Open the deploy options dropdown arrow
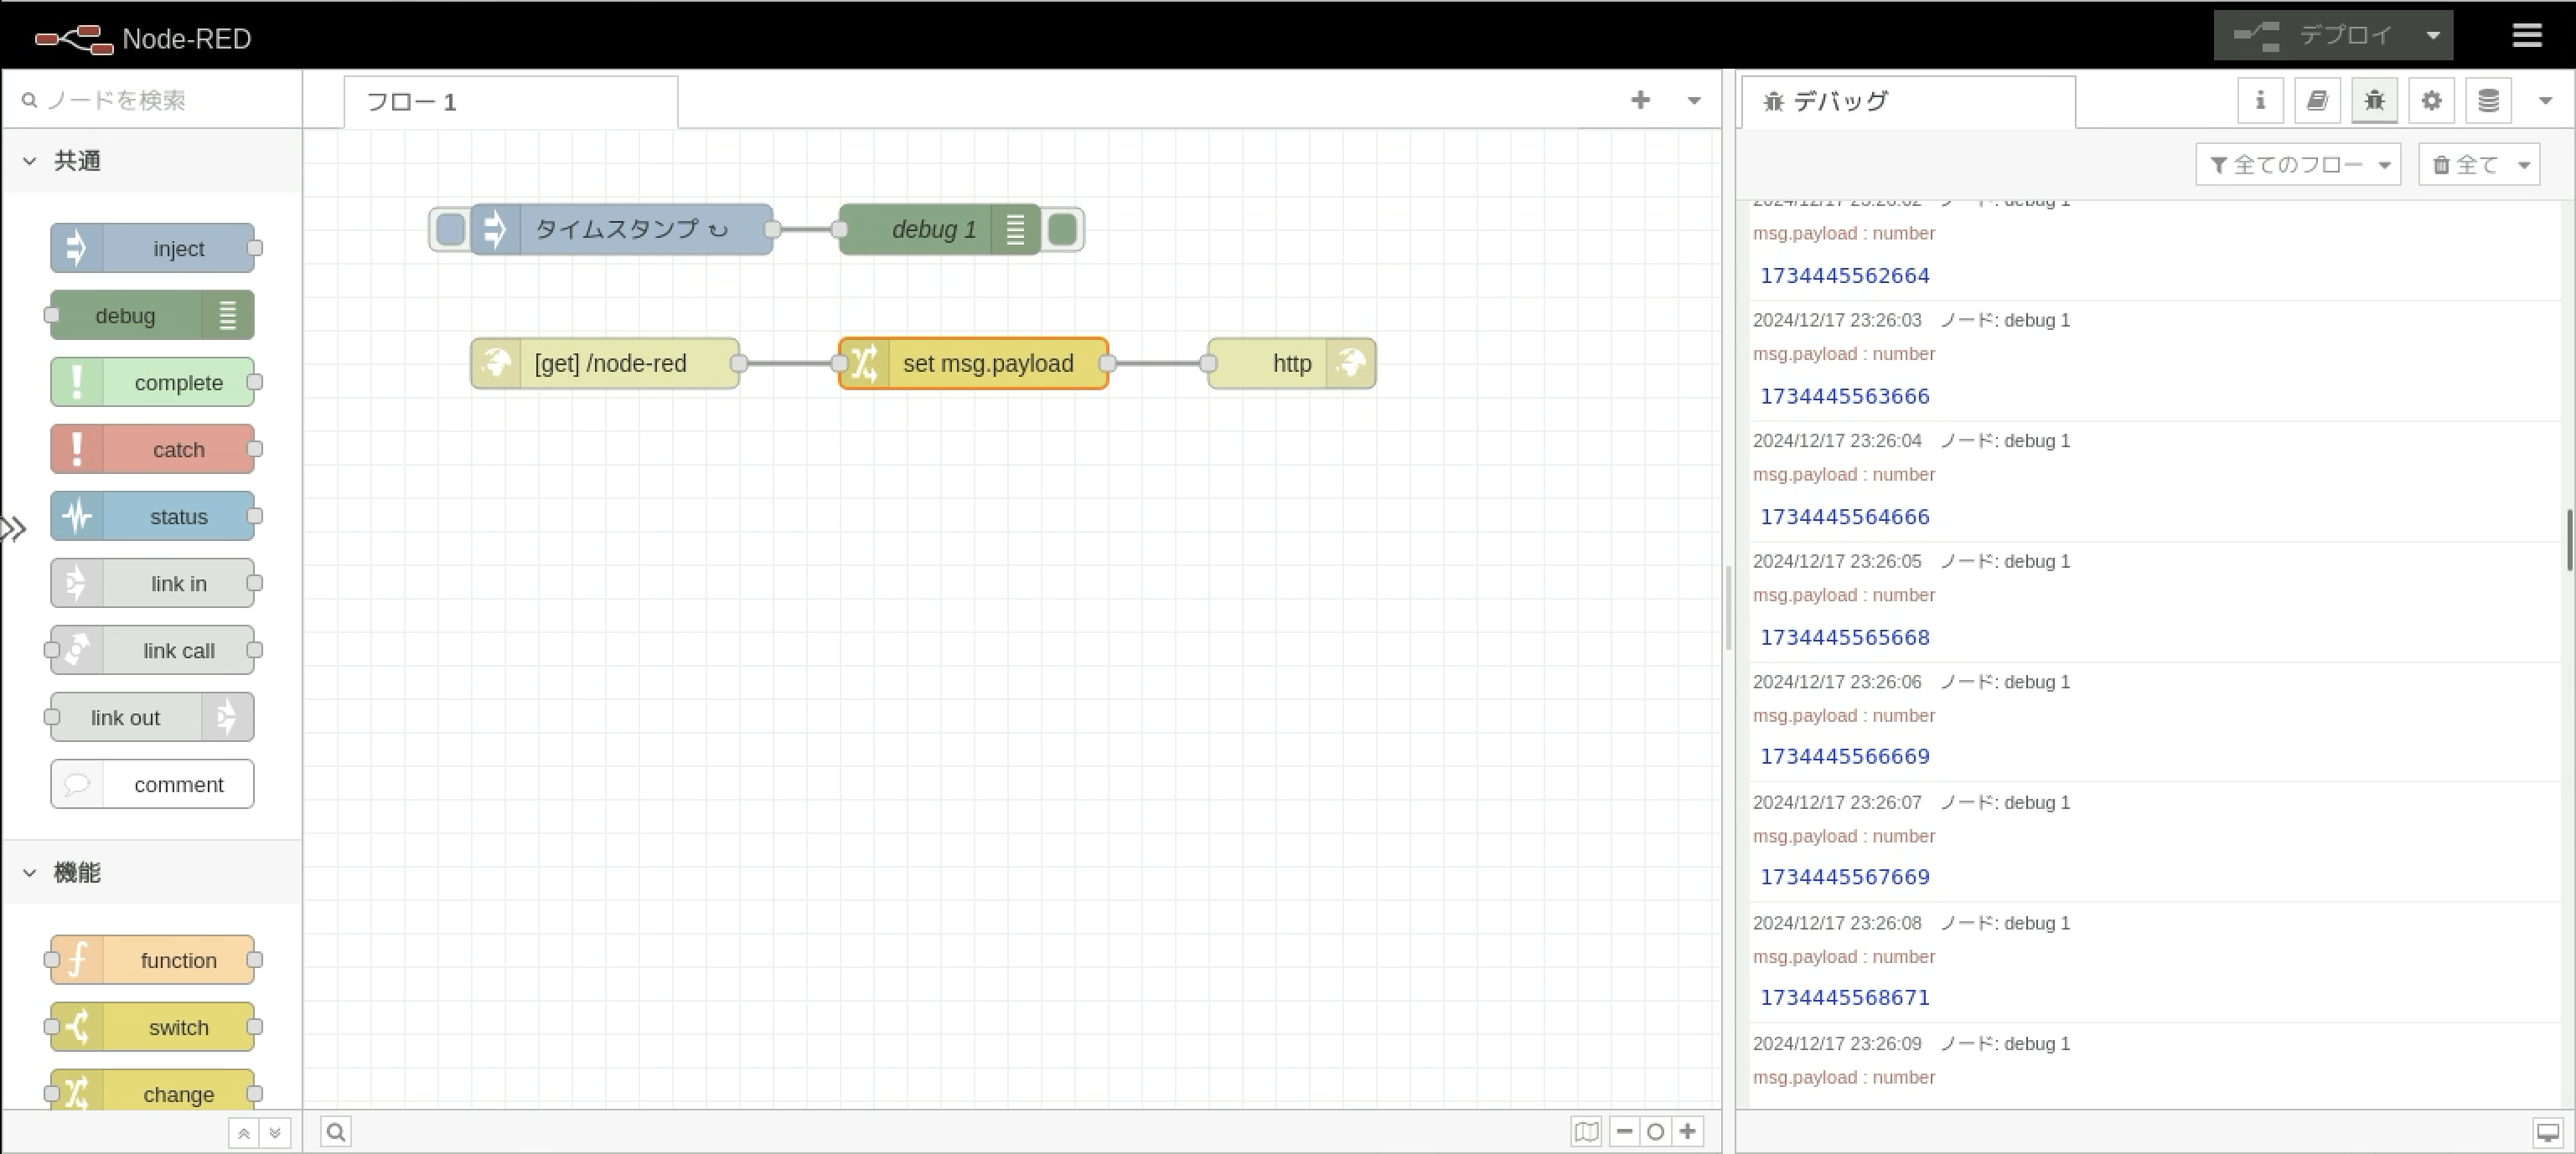 [x=2432, y=36]
